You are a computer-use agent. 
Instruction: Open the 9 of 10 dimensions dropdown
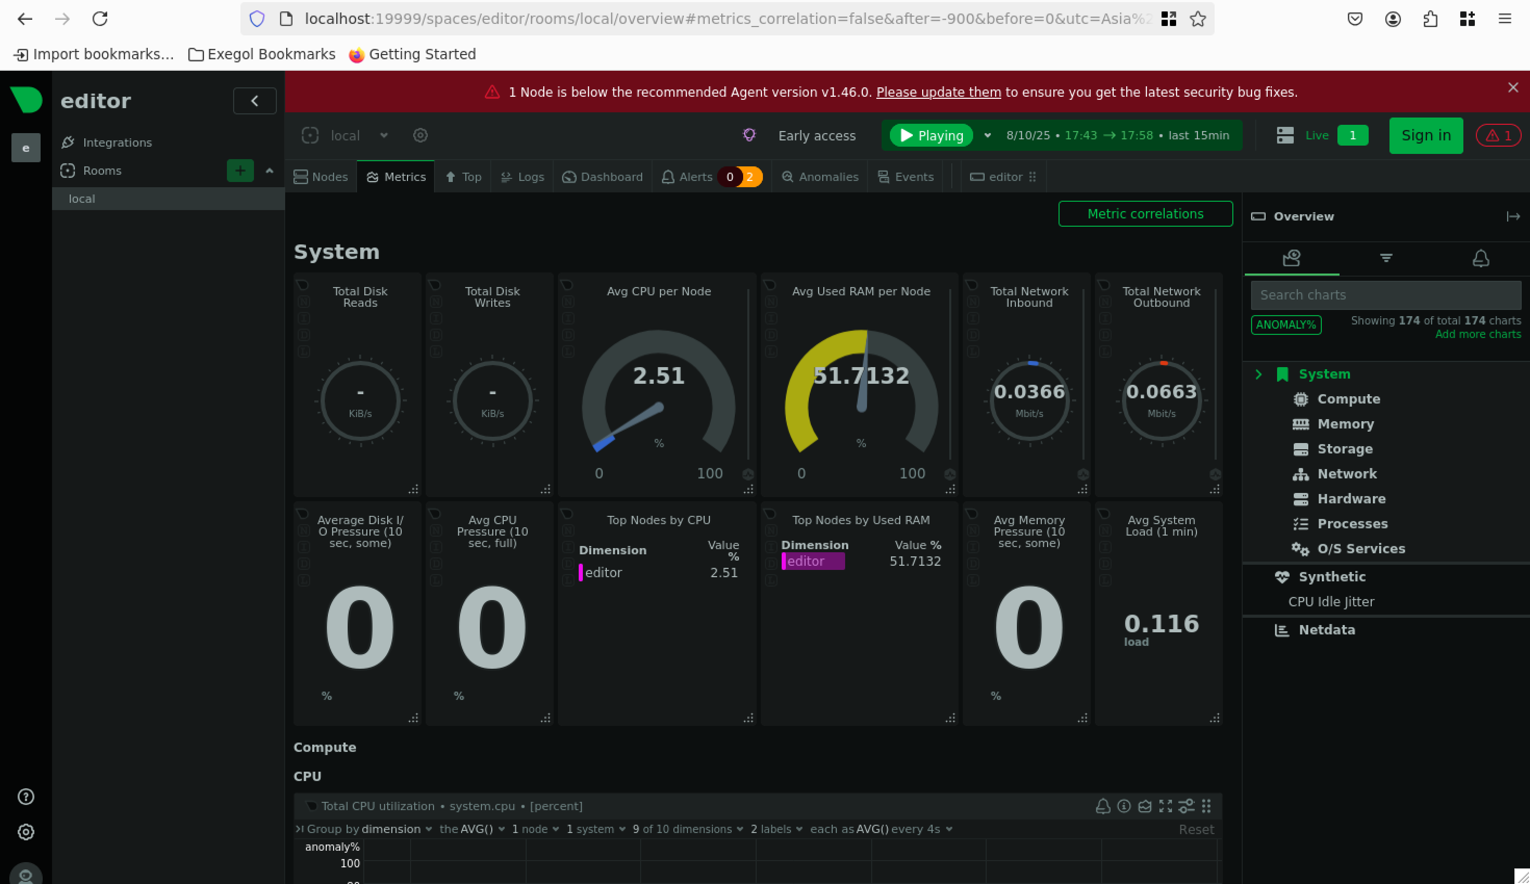point(687,829)
